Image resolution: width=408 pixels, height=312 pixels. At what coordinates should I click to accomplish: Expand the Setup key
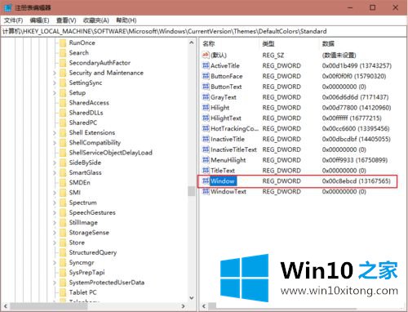55,93
